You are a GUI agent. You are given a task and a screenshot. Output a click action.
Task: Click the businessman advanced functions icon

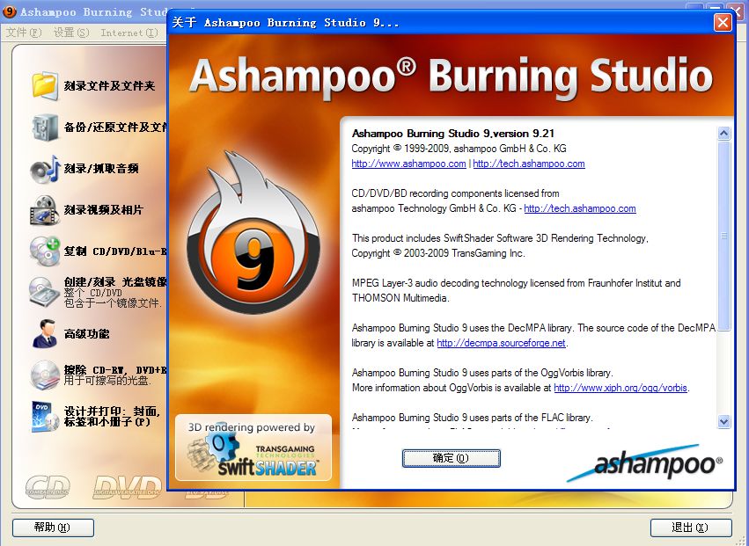[45, 333]
